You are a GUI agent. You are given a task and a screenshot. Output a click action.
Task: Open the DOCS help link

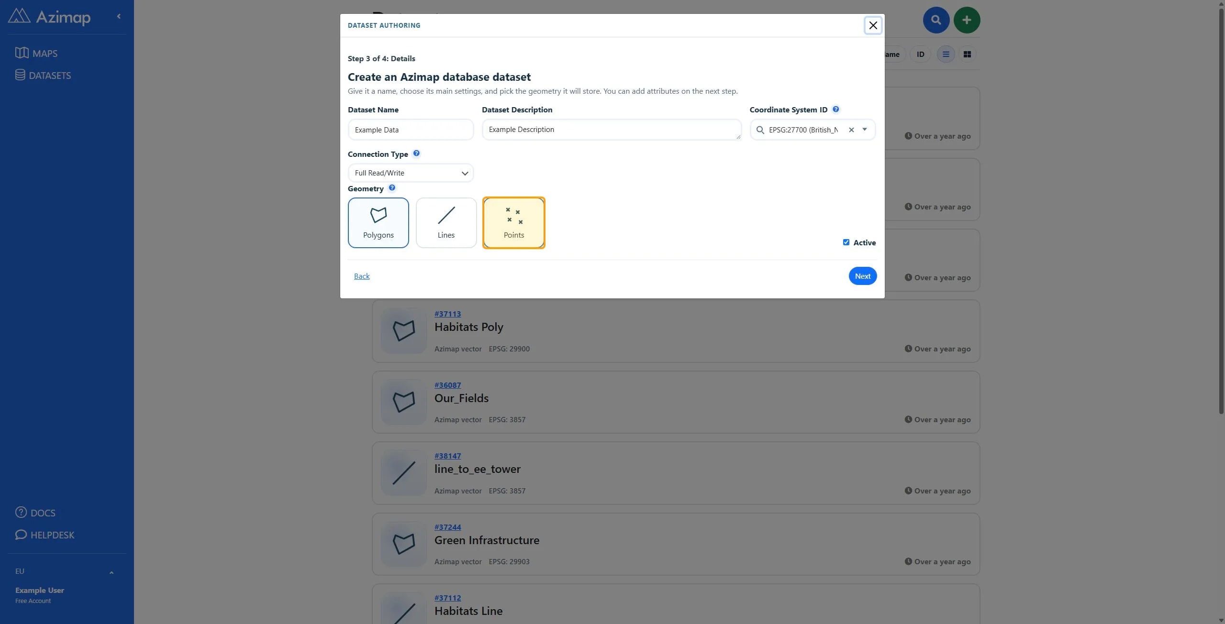[35, 513]
